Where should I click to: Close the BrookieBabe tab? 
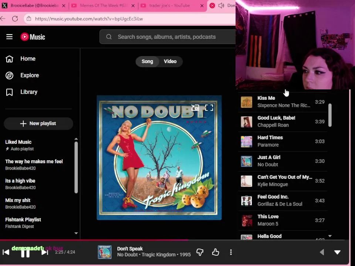click(x=64, y=6)
